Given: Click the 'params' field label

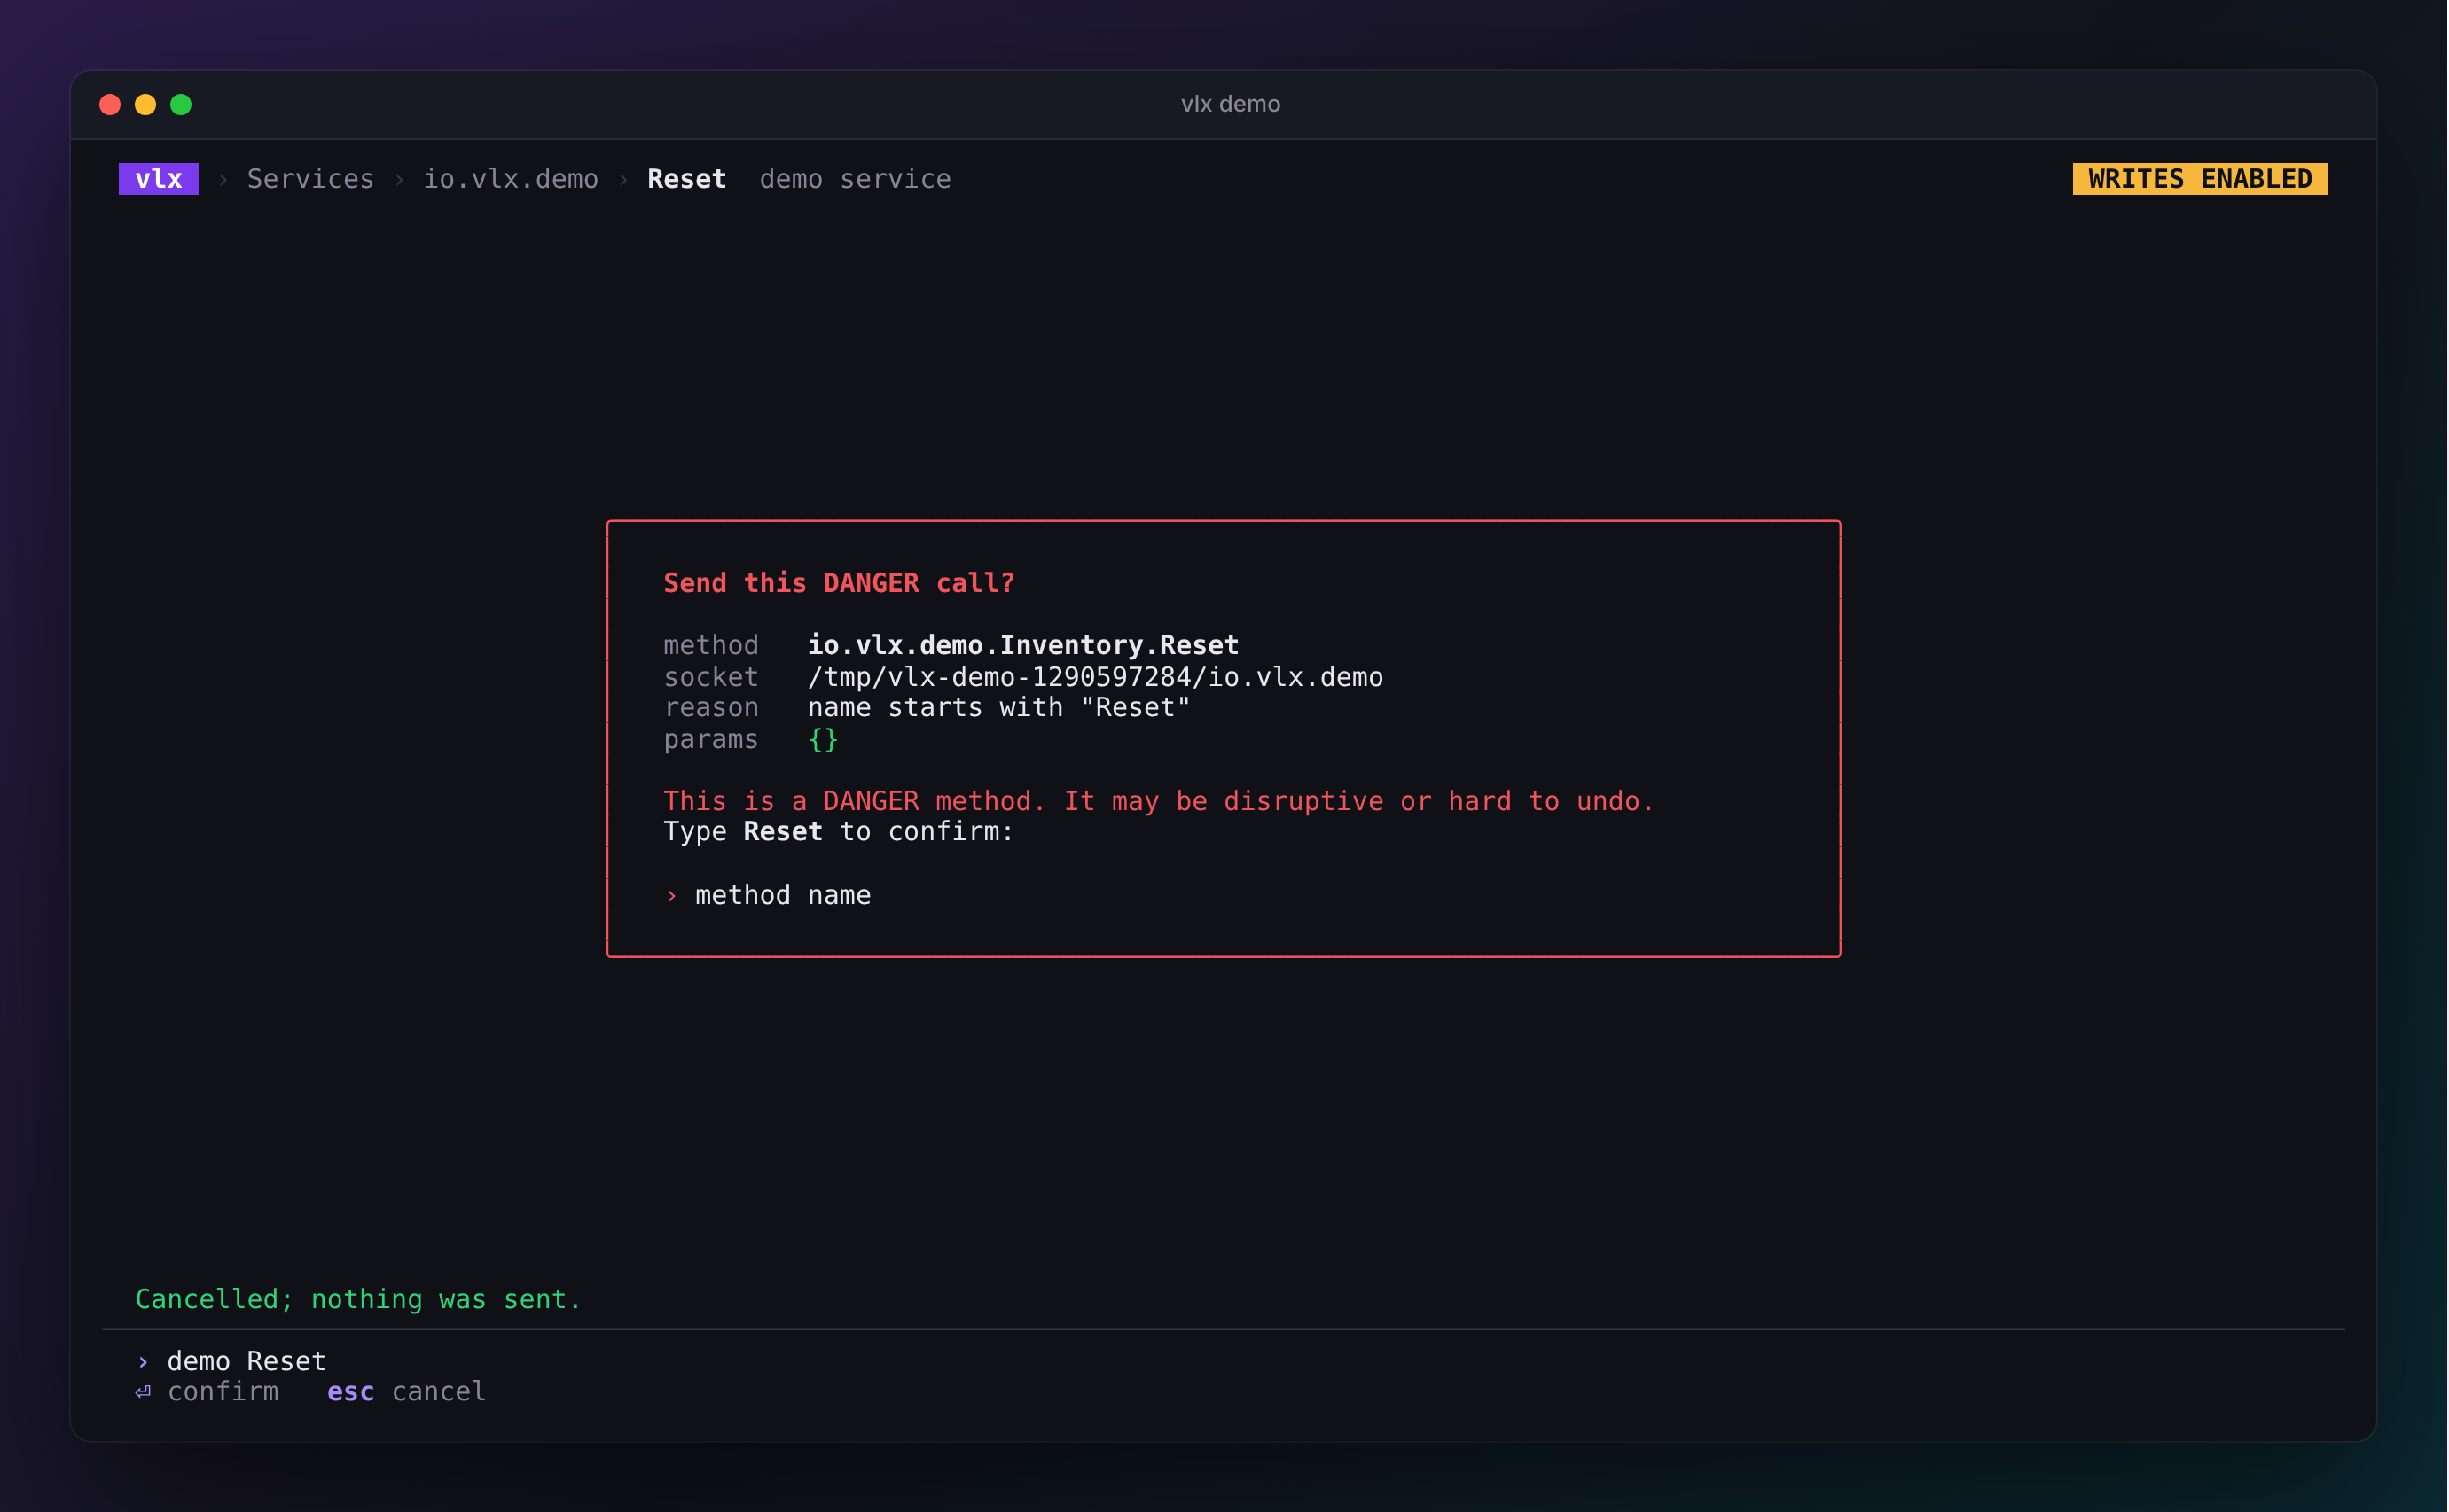Looking at the screenshot, I should tap(711, 739).
